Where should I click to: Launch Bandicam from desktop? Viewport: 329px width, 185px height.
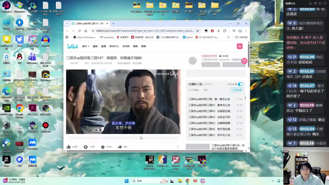[45, 127]
